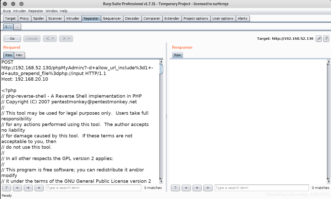Click the <?php line in request body
This screenshot has height=199, width=331.
click(9, 90)
